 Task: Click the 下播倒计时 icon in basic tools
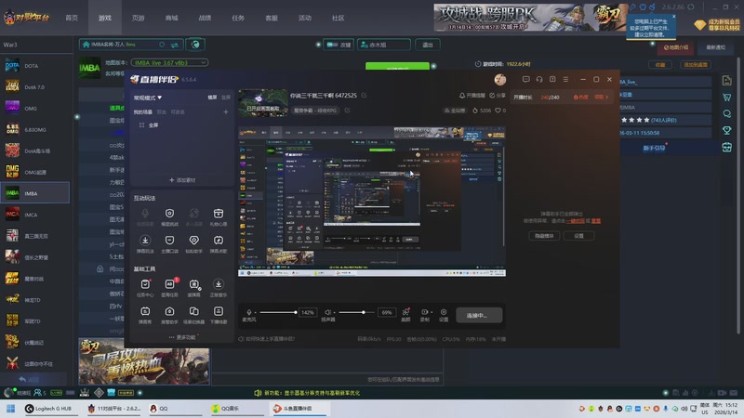tap(219, 311)
